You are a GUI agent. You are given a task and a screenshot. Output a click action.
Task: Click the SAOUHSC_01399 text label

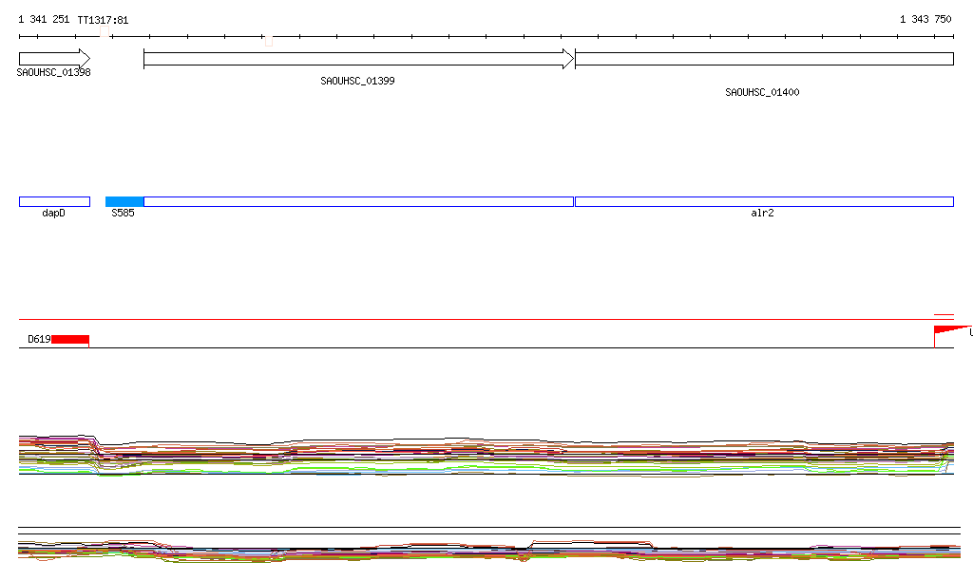tap(357, 82)
